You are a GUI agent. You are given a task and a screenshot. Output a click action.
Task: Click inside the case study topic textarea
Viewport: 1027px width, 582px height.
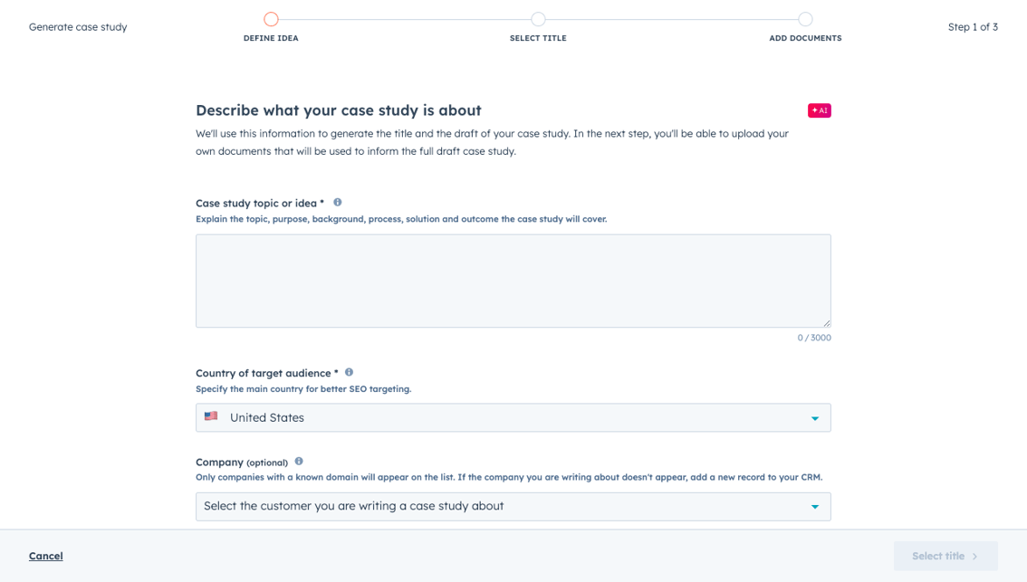coord(513,279)
